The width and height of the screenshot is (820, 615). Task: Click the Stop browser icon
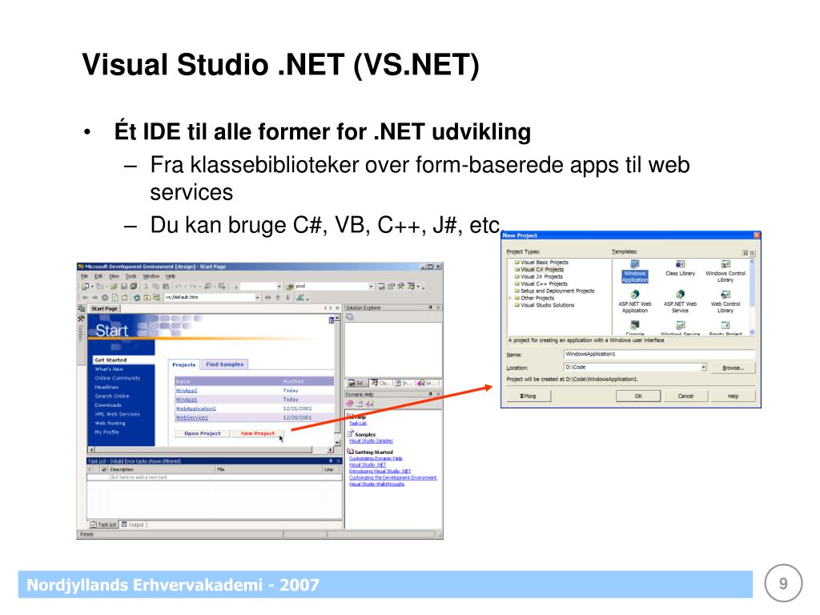(105, 298)
